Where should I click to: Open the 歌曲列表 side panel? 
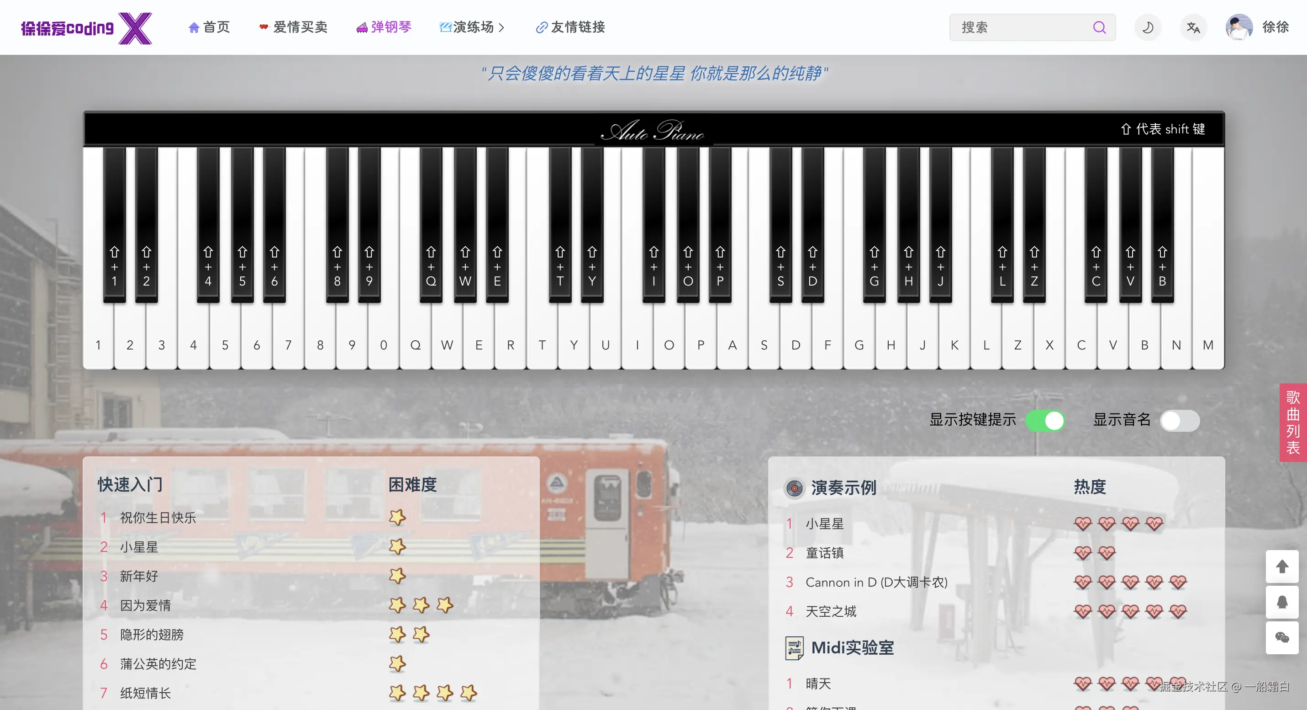(1292, 422)
